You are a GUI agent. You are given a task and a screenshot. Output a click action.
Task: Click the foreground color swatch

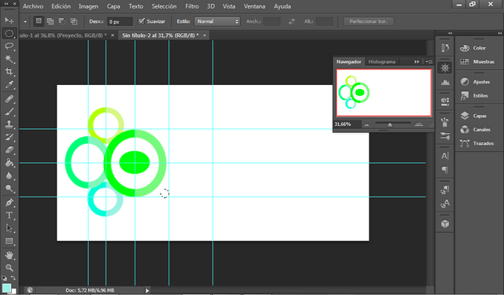pyautogui.click(x=6, y=288)
